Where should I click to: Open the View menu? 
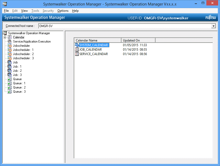pos(24,11)
